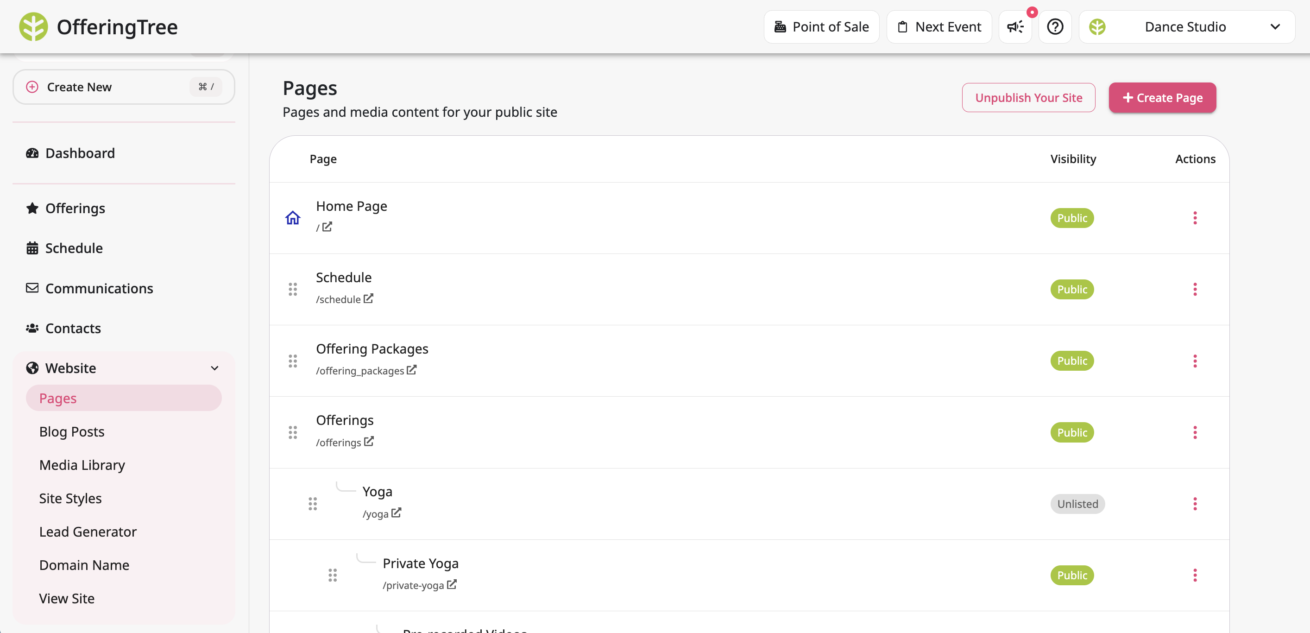Click the Private Yoga page title

pos(421,563)
